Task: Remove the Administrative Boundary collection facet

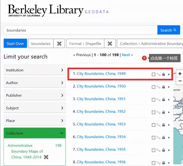Action: coord(46,157)
